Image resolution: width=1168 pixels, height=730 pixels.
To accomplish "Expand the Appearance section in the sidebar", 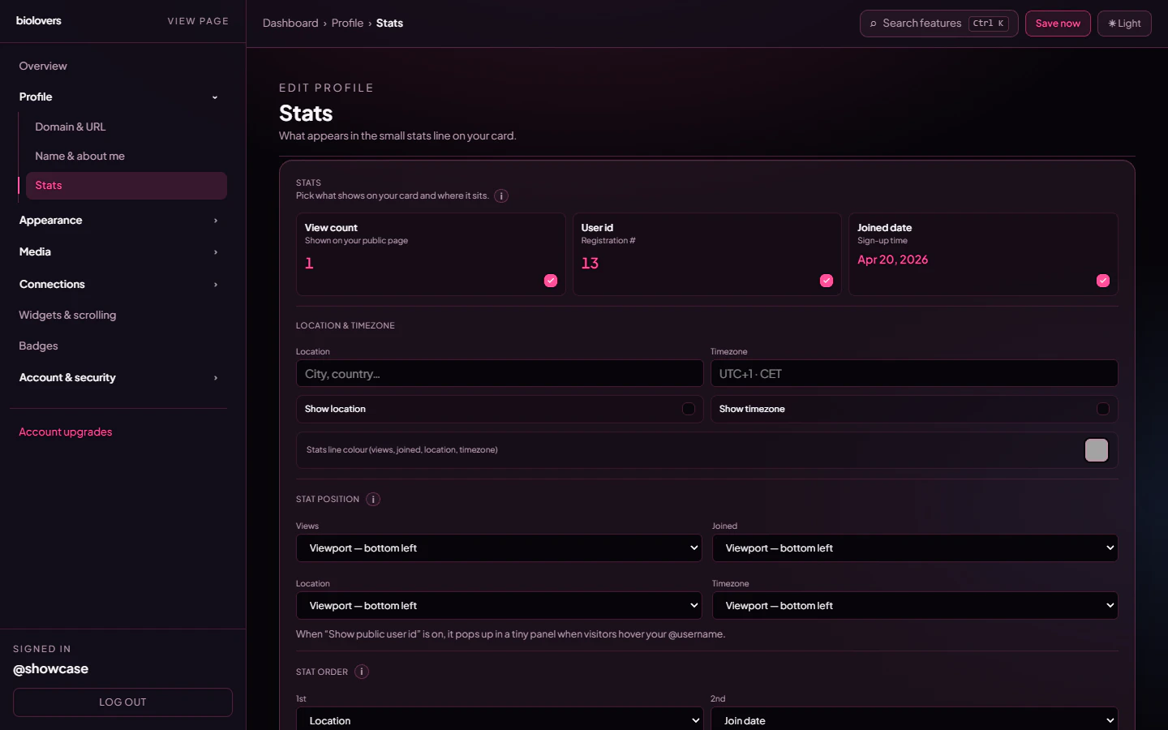I will (118, 220).
